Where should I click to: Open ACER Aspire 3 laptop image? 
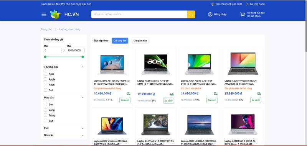coord(156,64)
